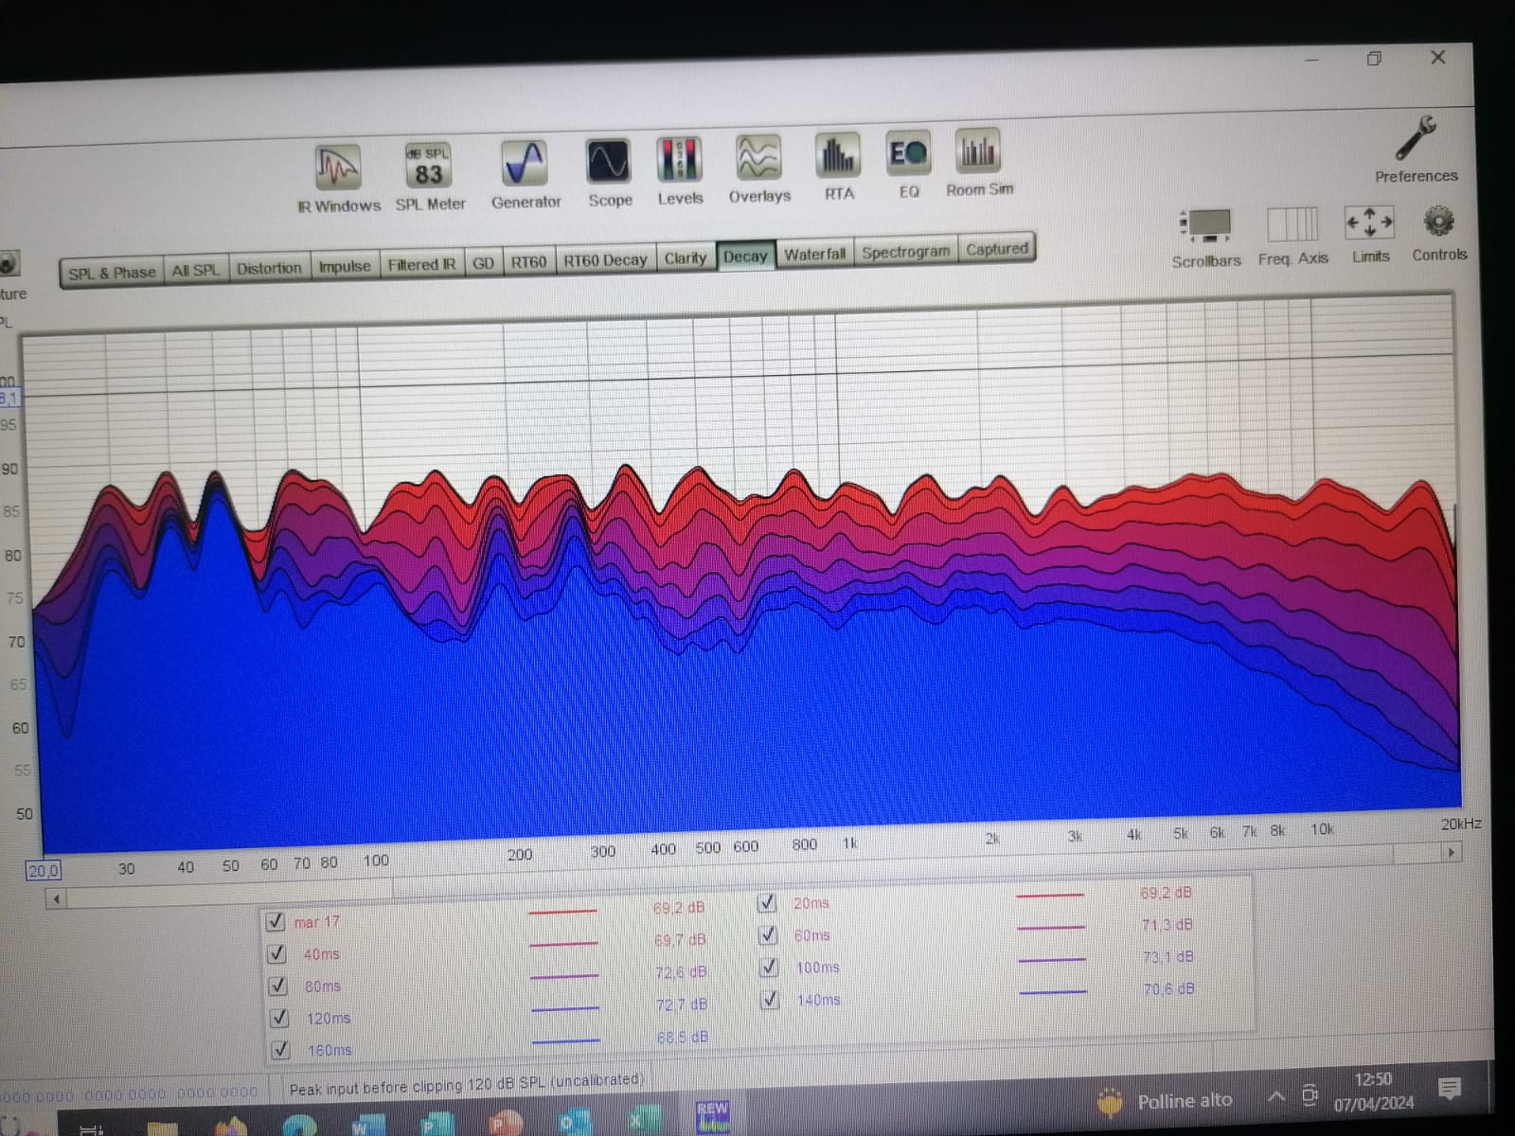Toggle the 100ms slice checkbox
Viewport: 1515px width, 1136px height.
pyautogui.click(x=769, y=967)
